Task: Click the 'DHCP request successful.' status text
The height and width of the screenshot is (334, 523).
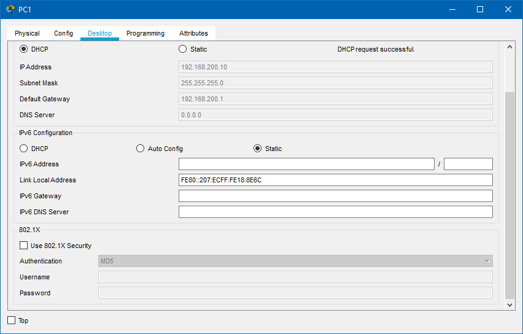Action: pos(376,49)
